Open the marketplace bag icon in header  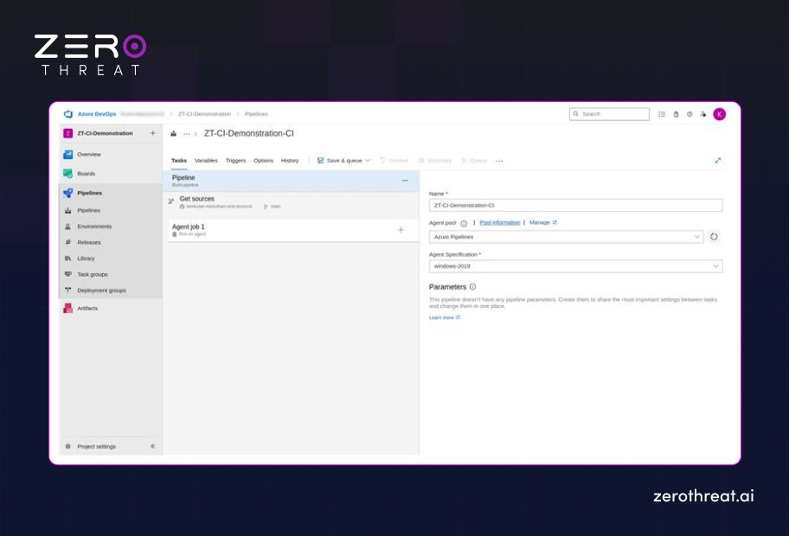(676, 114)
